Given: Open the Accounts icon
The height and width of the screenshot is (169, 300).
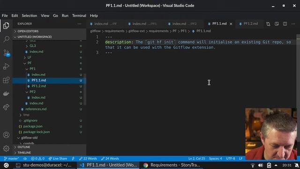Looking at the screenshot, I should [6, 135].
